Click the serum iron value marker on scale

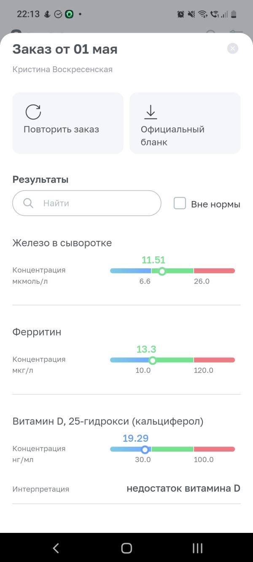point(162,271)
